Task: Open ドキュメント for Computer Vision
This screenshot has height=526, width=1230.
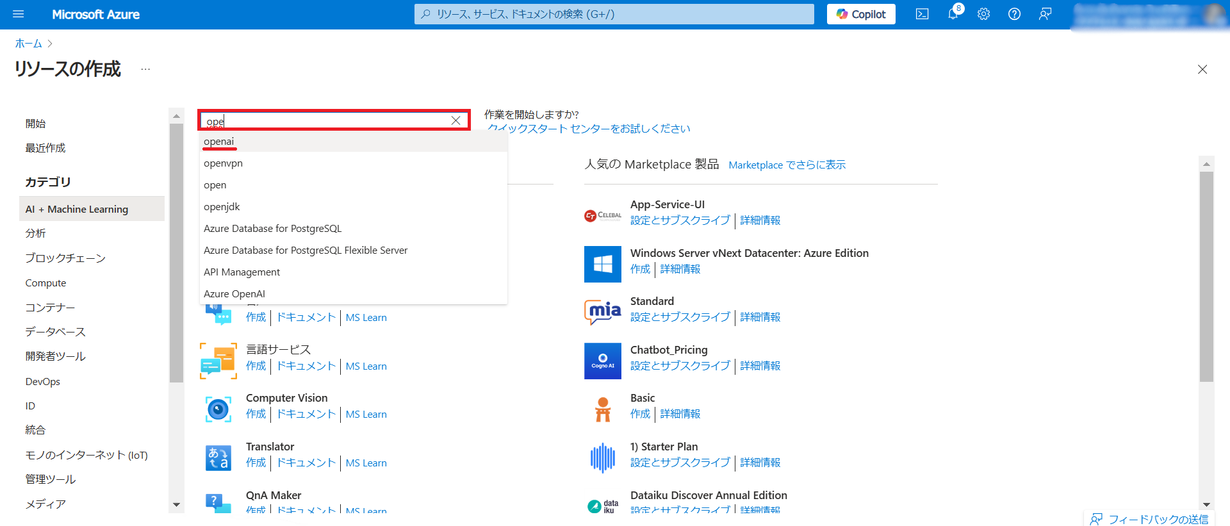Action: (x=306, y=415)
